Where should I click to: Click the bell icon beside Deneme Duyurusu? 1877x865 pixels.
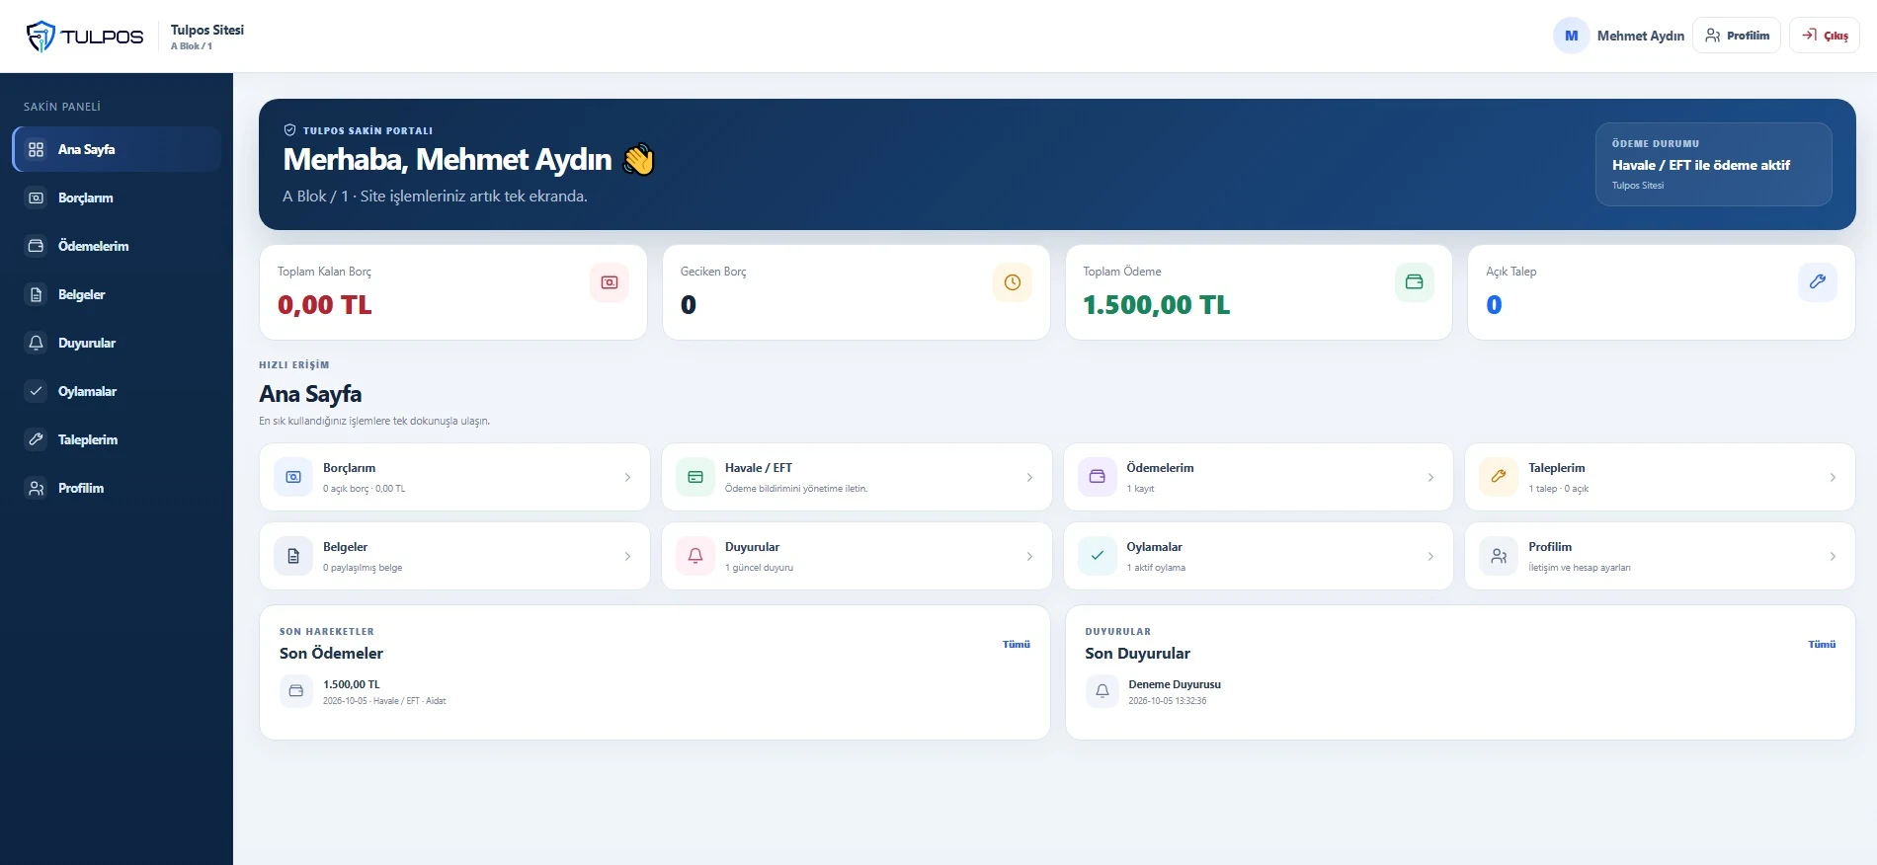(1102, 691)
